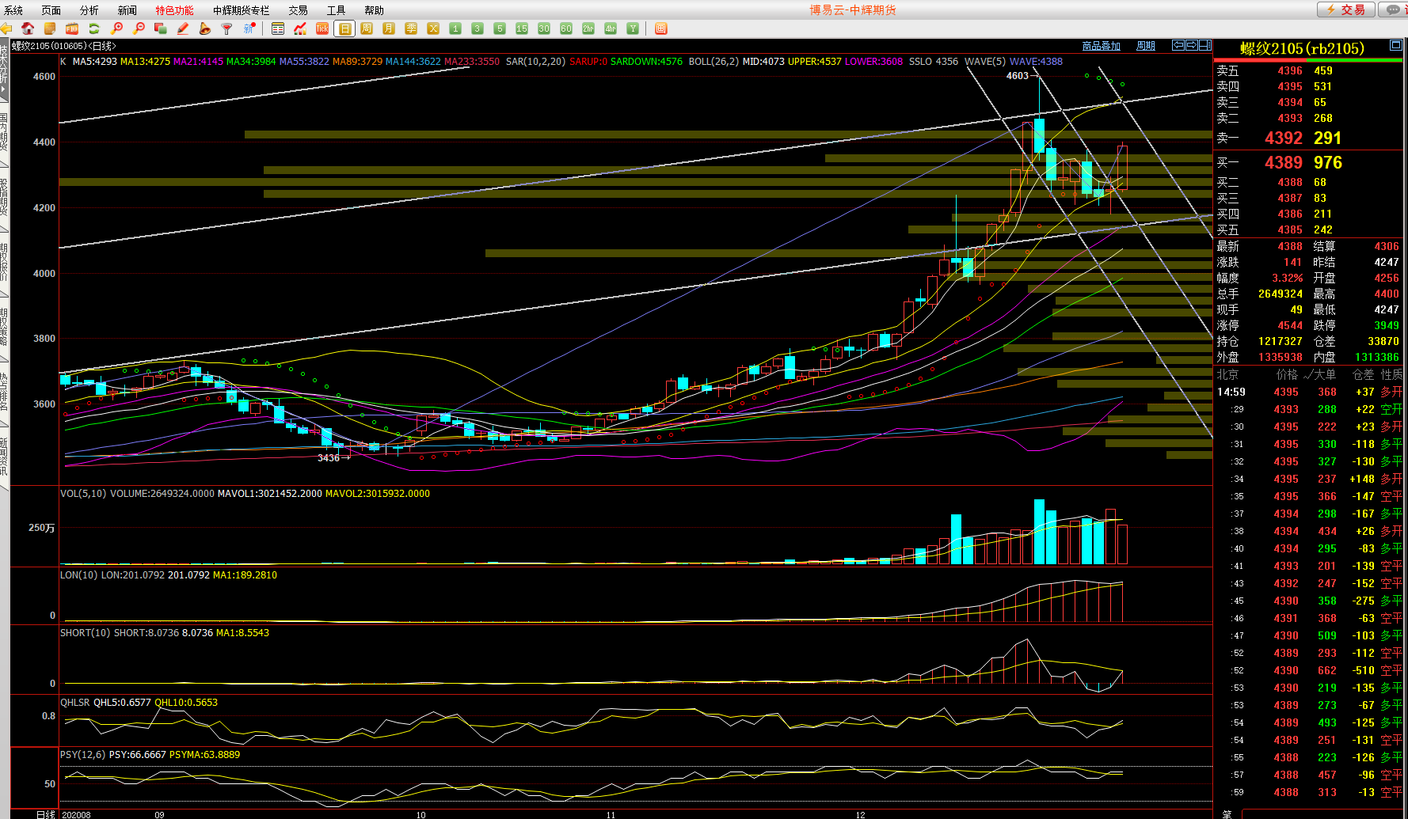Open the 交易 menu in the menu bar
The width and height of the screenshot is (1408, 819).
coord(299,10)
